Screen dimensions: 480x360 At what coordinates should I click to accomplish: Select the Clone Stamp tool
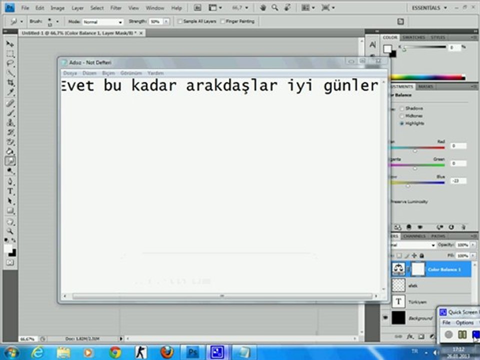coord(10,123)
